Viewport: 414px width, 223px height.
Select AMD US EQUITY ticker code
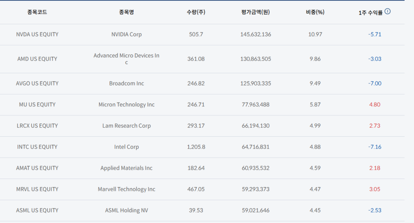37,59
